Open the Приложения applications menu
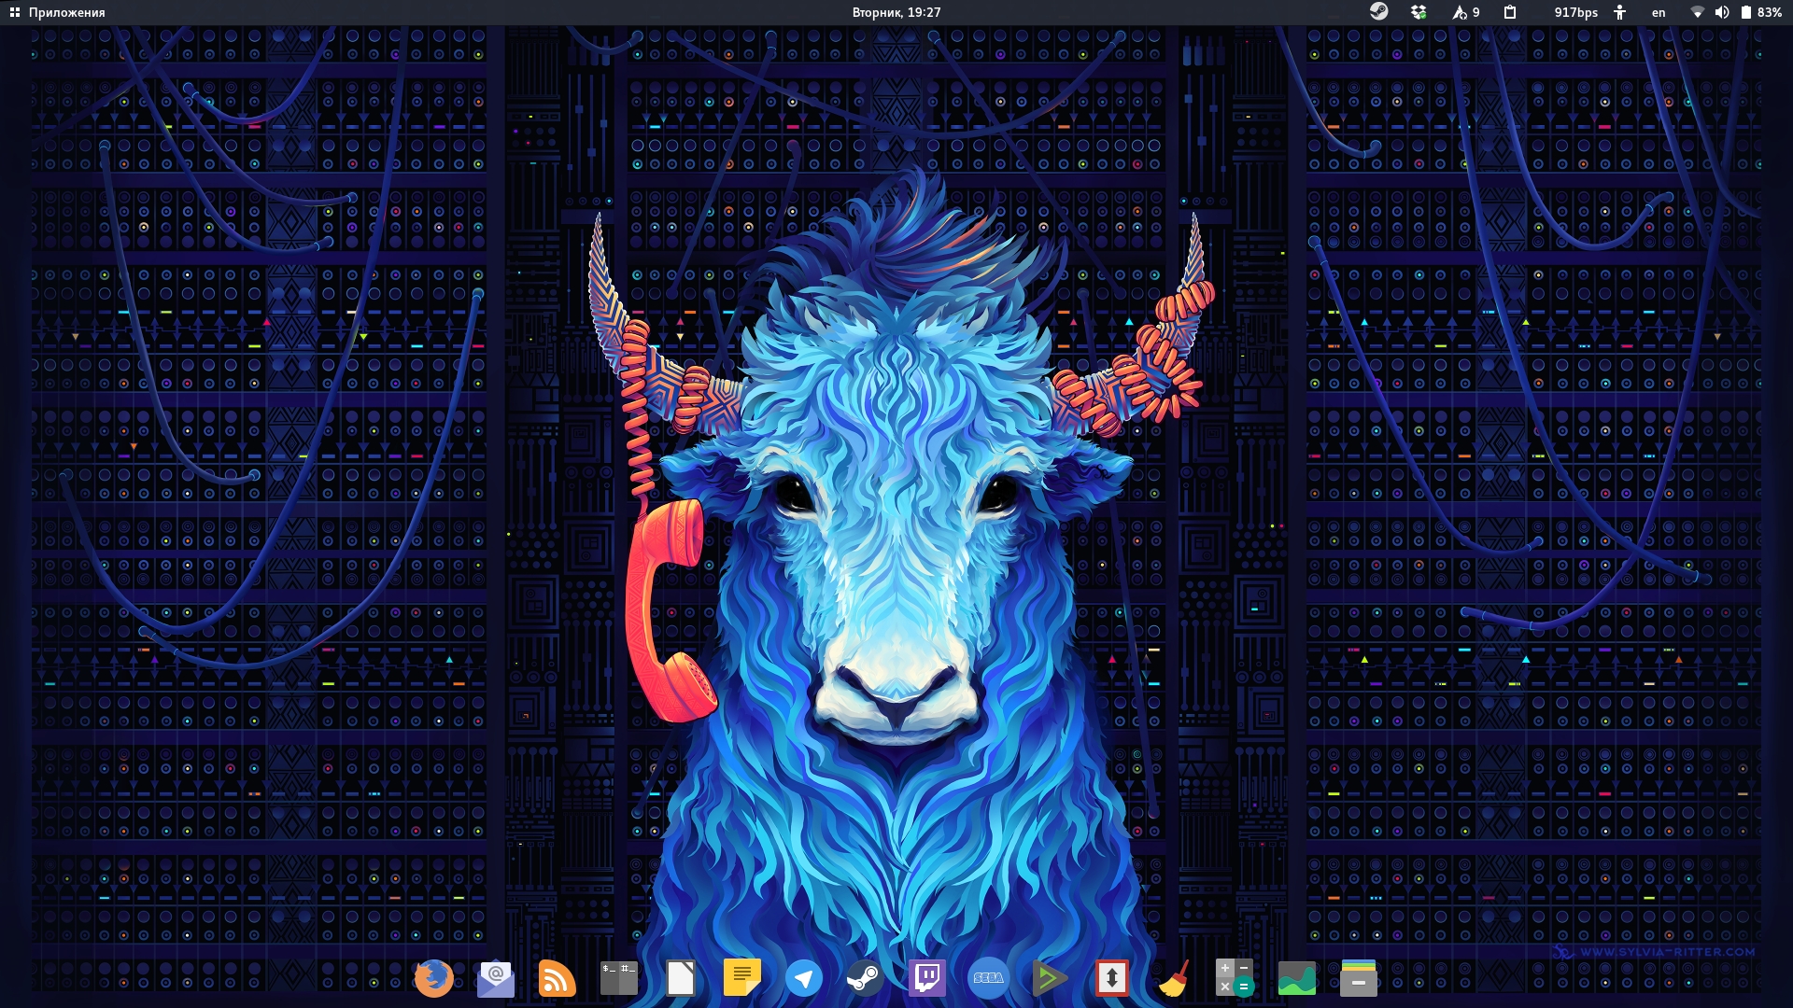 tap(57, 12)
